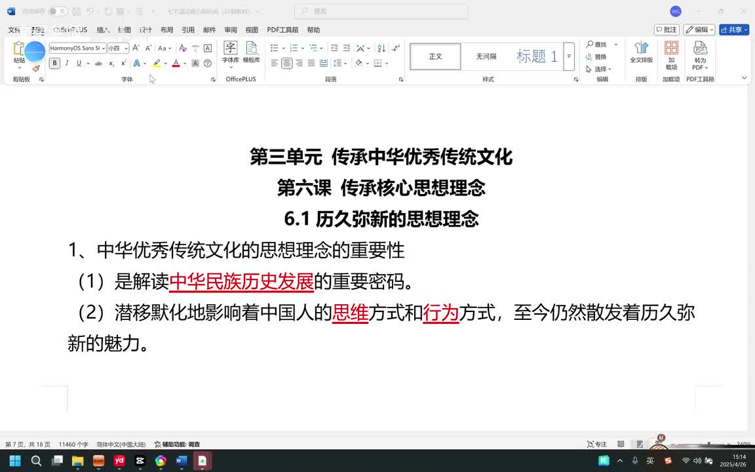This screenshot has width=755, height=472.
Task: Switch to the Review (审阅) tab
Action: [x=231, y=30]
